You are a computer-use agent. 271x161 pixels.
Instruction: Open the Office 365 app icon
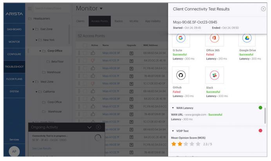(214, 38)
